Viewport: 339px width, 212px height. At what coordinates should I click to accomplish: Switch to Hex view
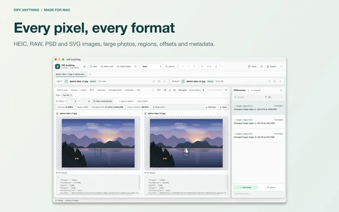(x=139, y=90)
